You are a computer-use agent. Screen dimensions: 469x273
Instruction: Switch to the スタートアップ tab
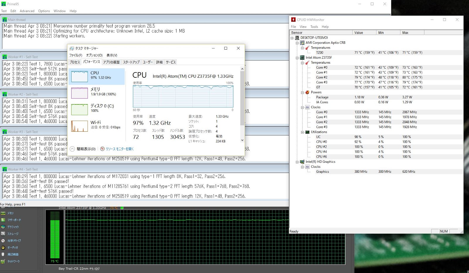[x=131, y=62]
